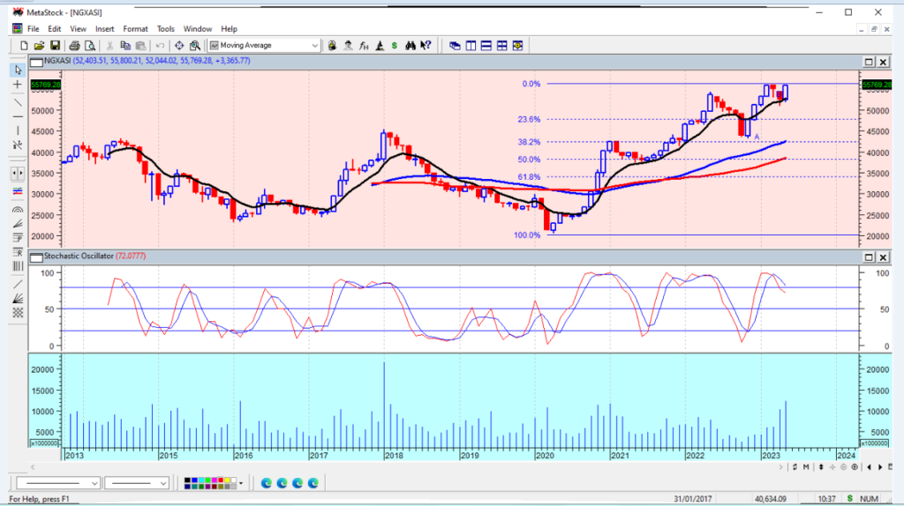Click the binoculars Explorer icon
904x506 pixels.
pos(411,45)
